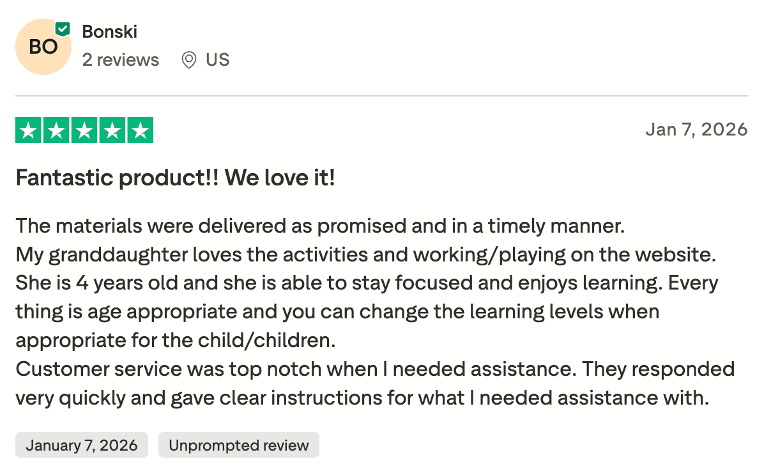Click the location pin icon
The image size is (764, 473).
[188, 60]
